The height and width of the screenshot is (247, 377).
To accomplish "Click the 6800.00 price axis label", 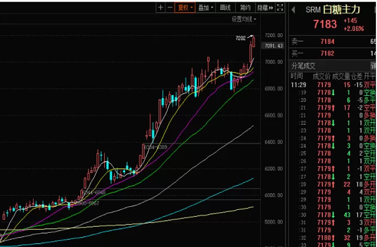I will tap(274, 88).
